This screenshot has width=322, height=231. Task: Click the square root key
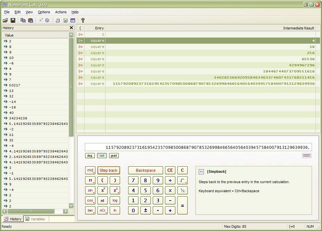click(x=182, y=181)
